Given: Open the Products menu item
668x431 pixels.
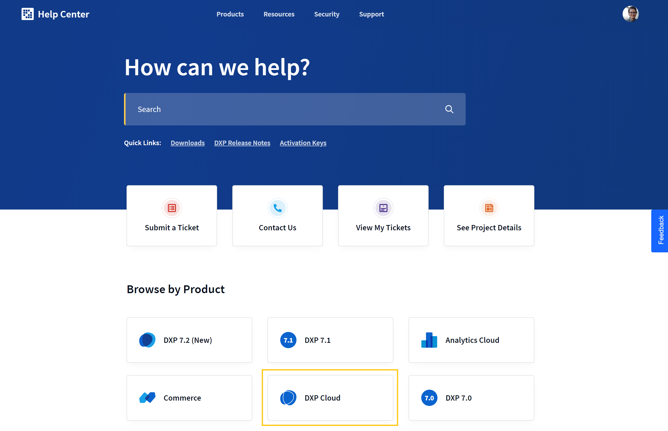Looking at the screenshot, I should 230,14.
